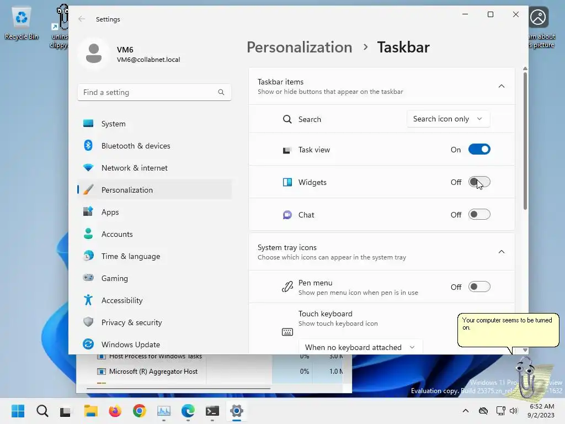The height and width of the screenshot is (424, 565).
Task: Click the scroll down arrow of settings page
Action: click(x=525, y=350)
